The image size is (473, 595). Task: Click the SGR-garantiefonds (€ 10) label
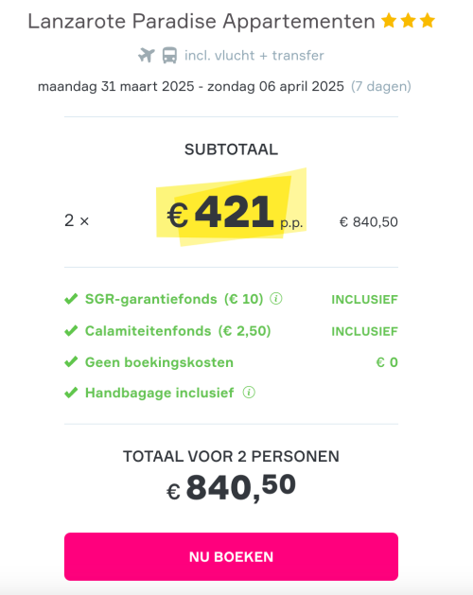coord(174,299)
